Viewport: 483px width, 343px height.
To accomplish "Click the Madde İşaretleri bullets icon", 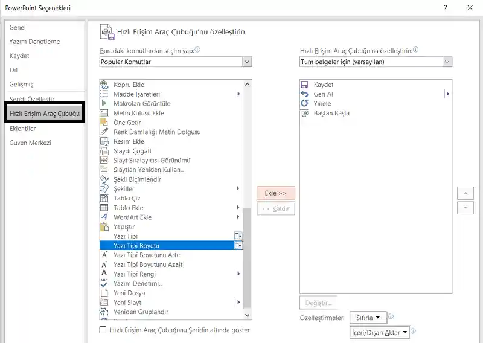I will coord(104,94).
